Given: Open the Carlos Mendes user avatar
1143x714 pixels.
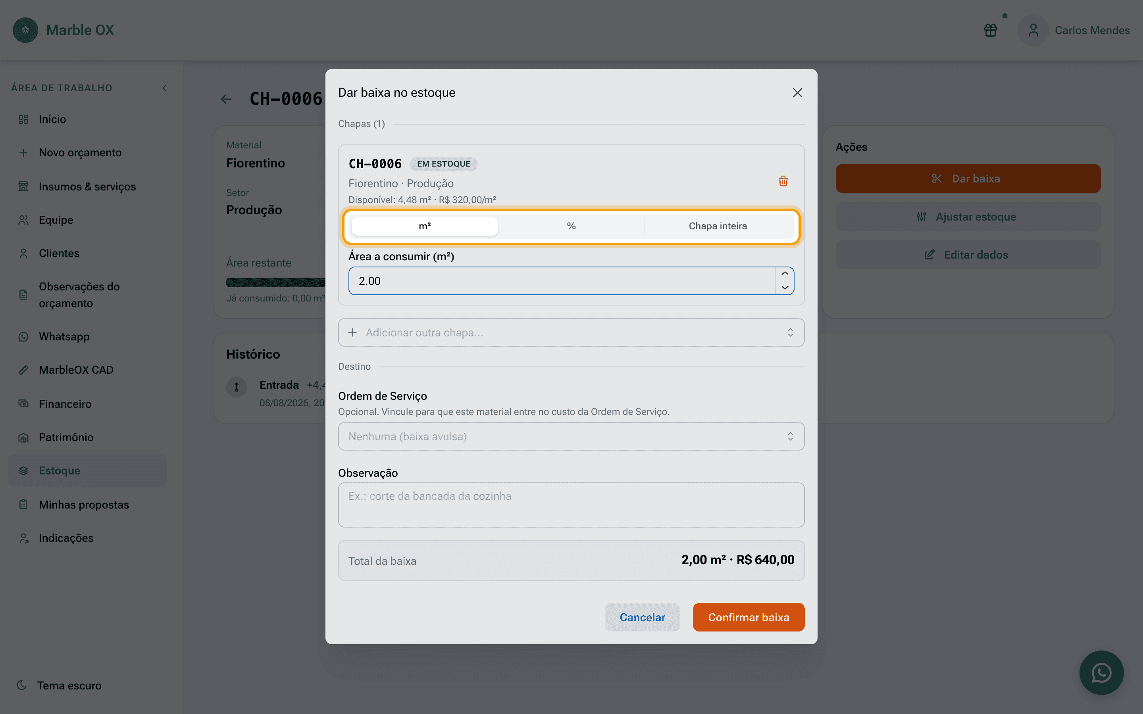Looking at the screenshot, I should point(1033,30).
